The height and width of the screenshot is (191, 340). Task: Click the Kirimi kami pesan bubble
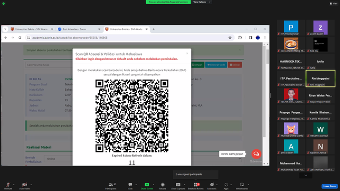click(x=232, y=154)
